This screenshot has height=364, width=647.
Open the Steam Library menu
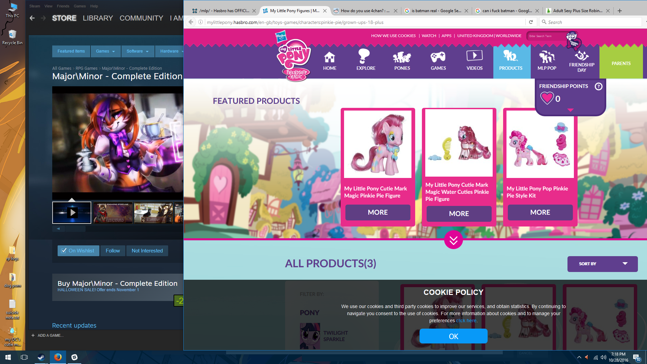point(98,18)
